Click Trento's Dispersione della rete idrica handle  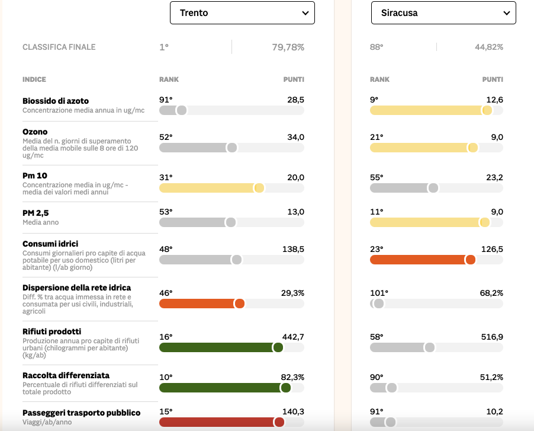pyautogui.click(x=240, y=304)
